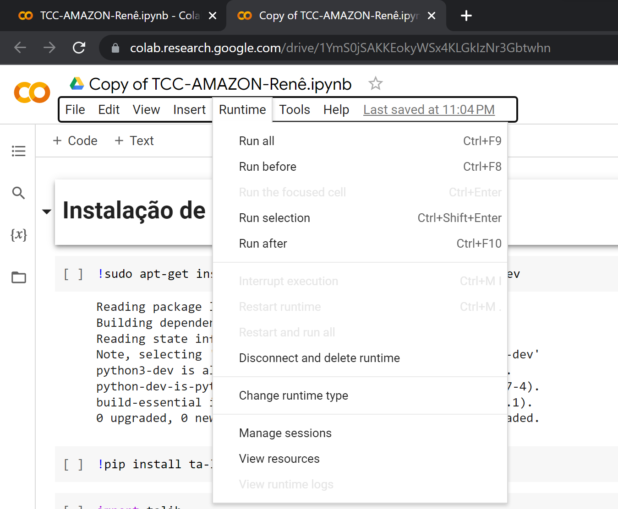Run the pip install ta-lib cell

pyautogui.click(x=73, y=464)
